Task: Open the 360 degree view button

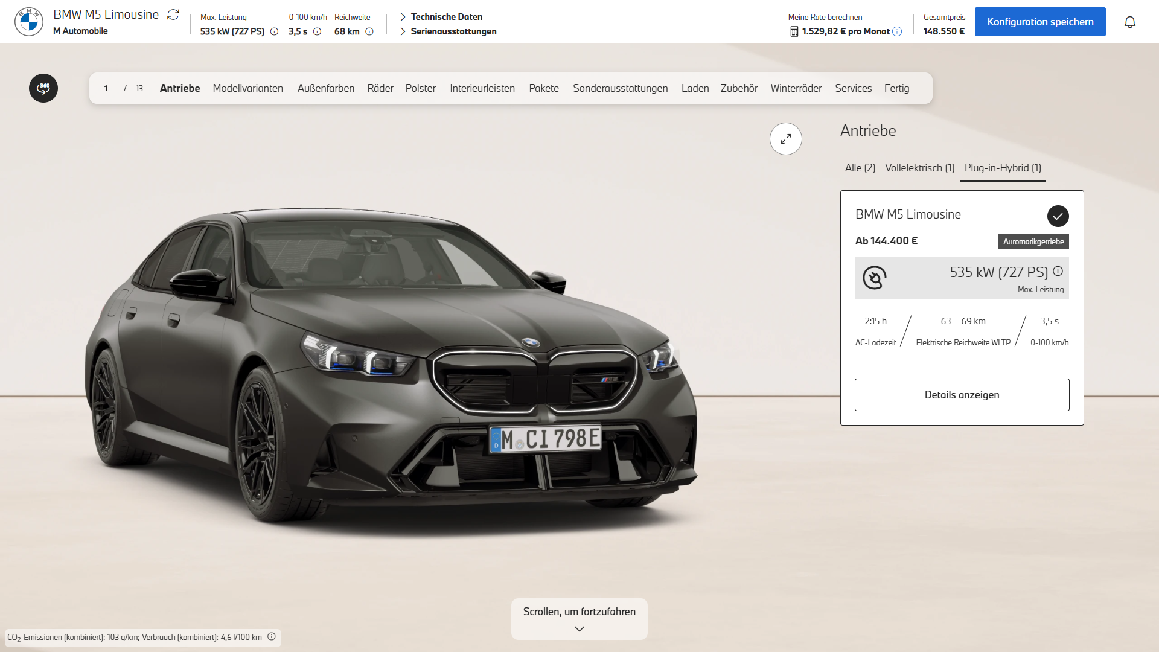Action: pyautogui.click(x=43, y=88)
